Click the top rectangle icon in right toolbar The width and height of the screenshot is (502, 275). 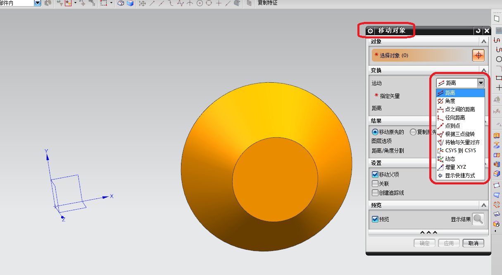point(497,19)
